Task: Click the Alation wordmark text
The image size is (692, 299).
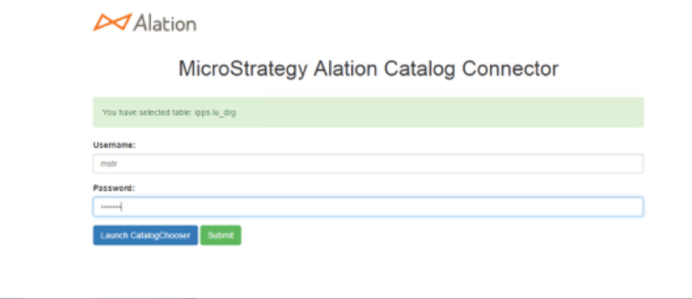Action: (165, 23)
